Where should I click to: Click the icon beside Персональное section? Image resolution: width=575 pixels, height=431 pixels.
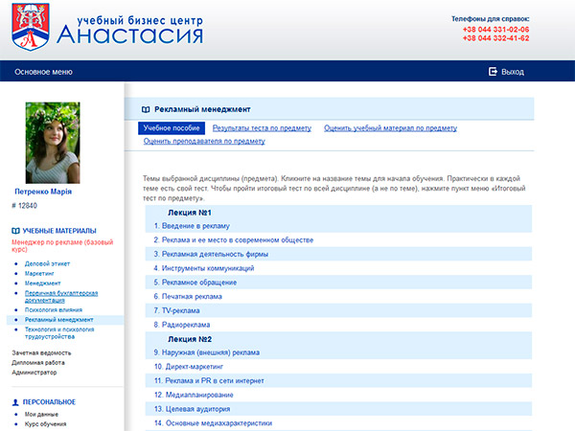pyautogui.click(x=15, y=402)
